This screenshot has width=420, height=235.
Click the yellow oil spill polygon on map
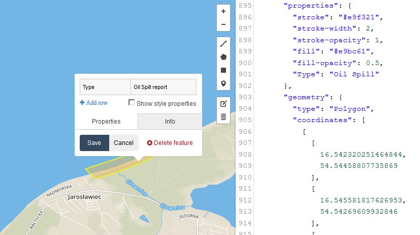[101, 171]
